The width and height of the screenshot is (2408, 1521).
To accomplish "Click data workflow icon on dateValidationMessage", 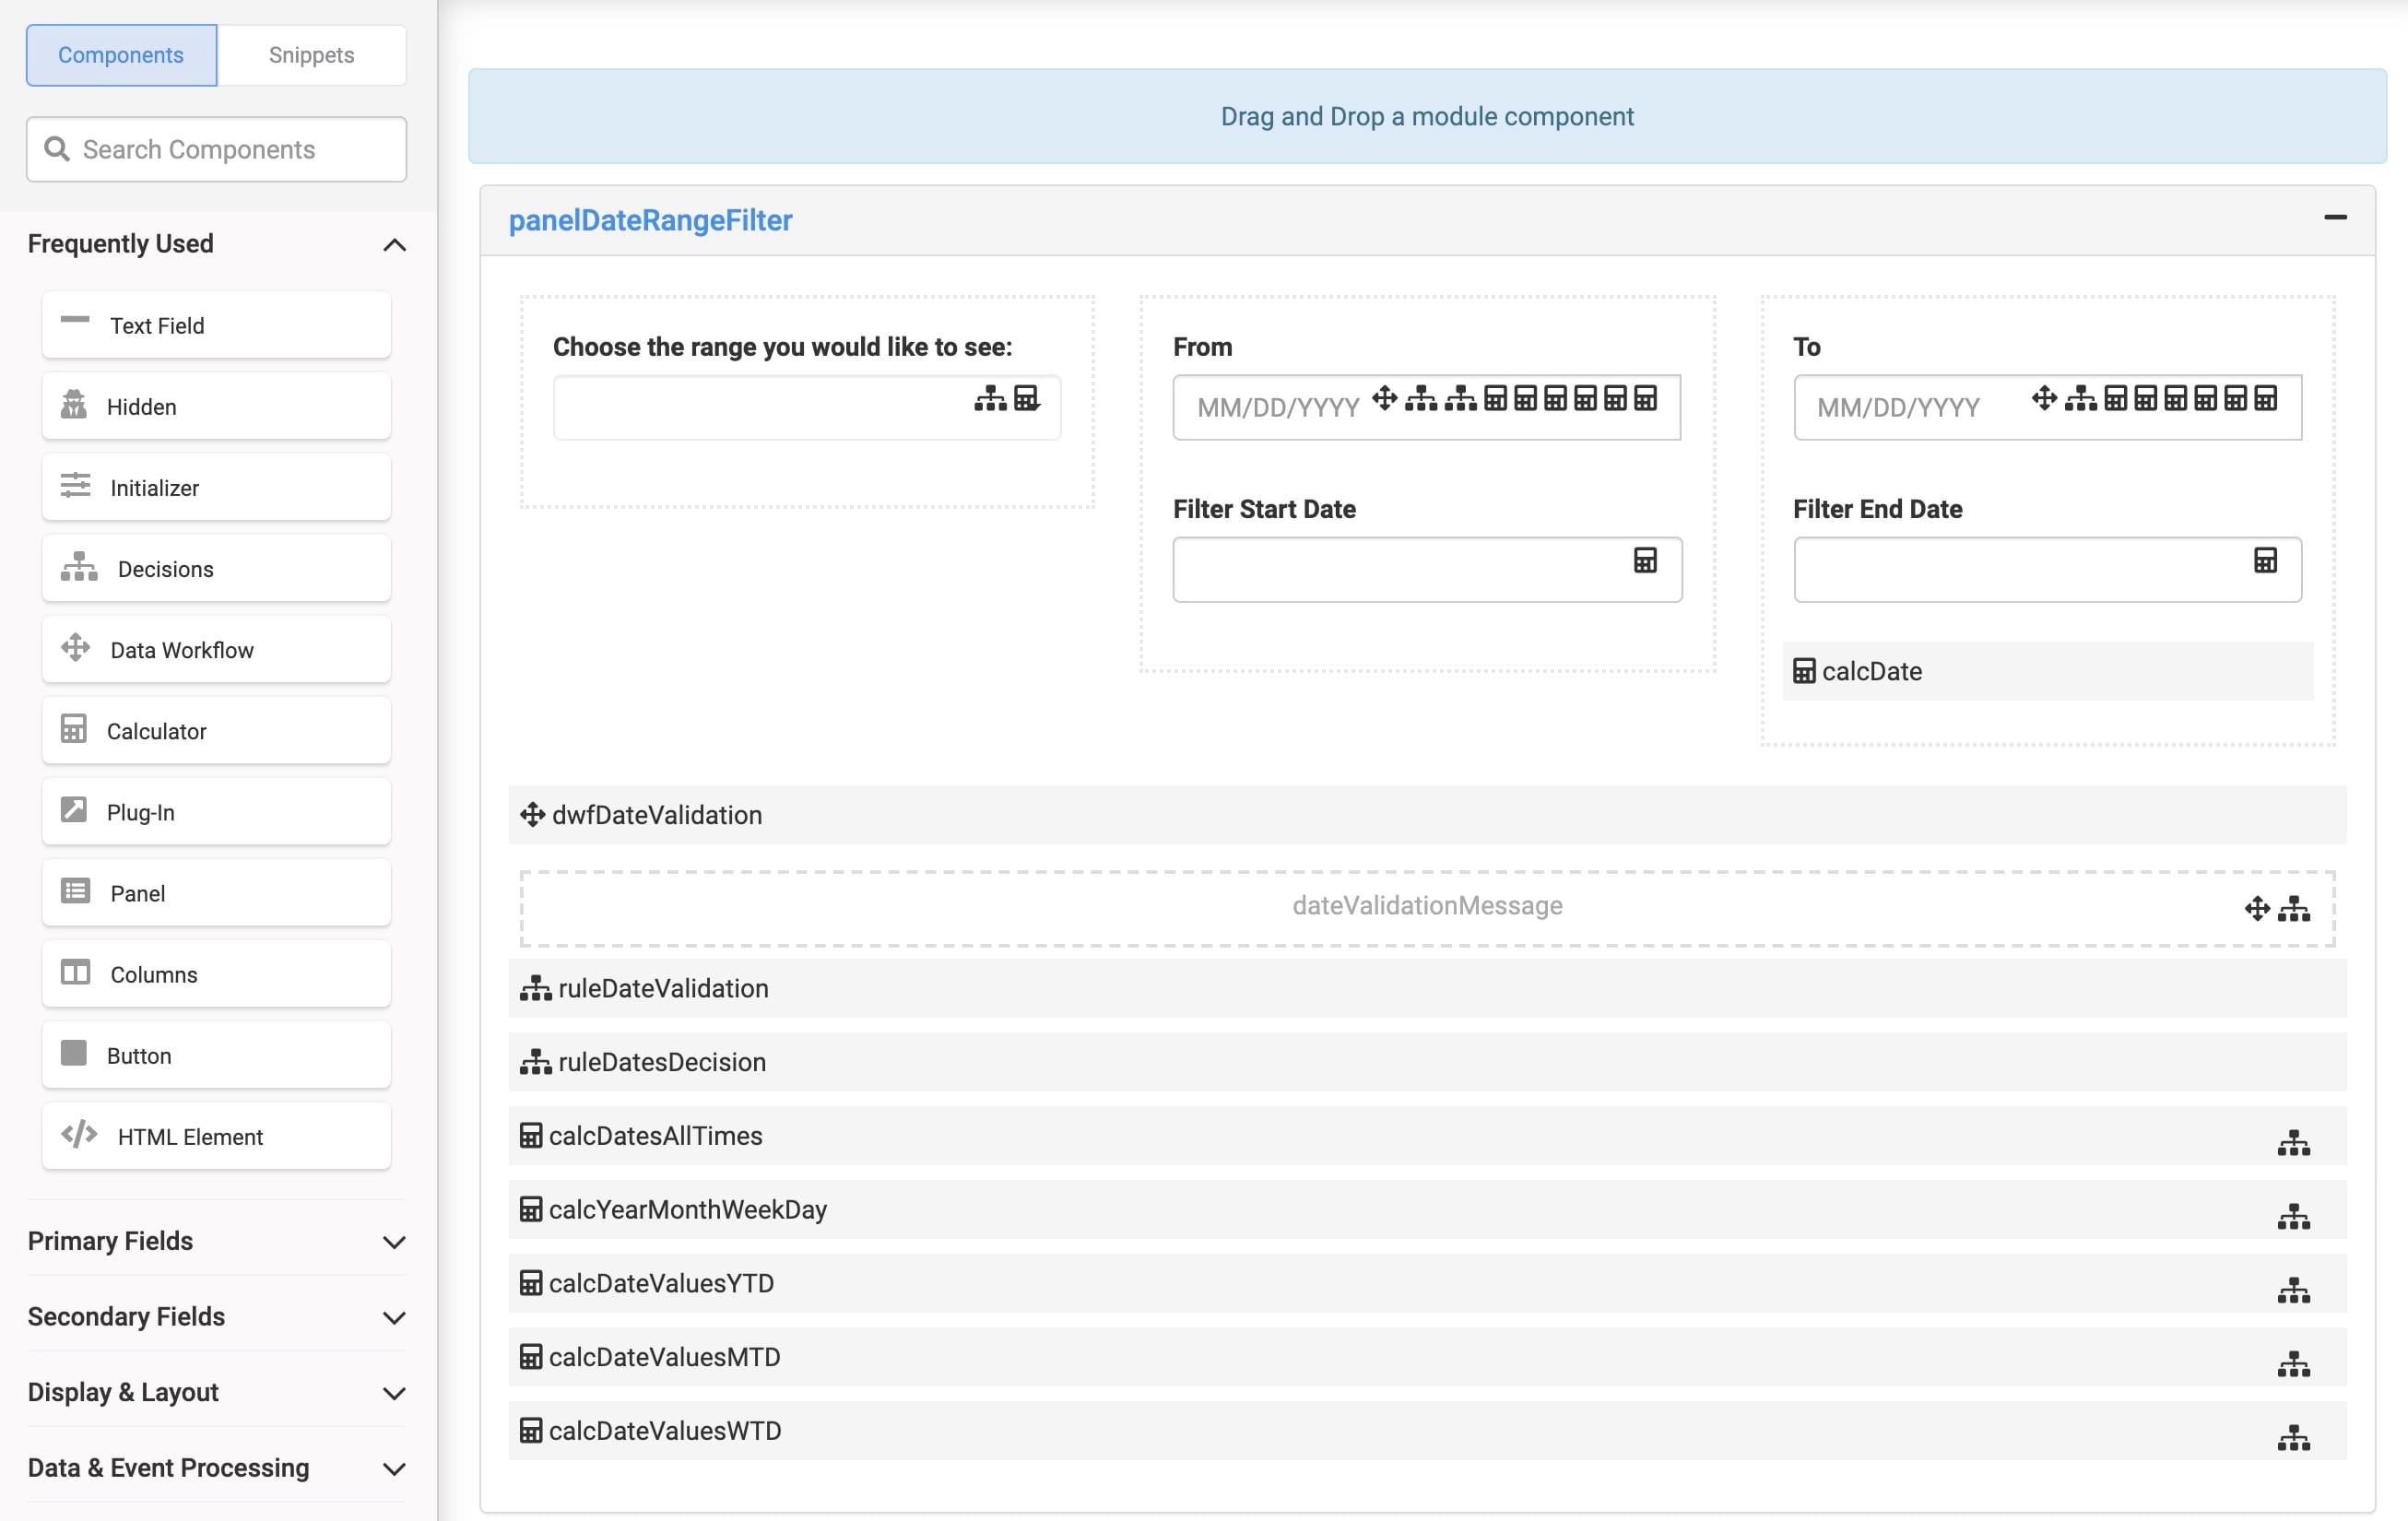I will pyautogui.click(x=2257, y=909).
